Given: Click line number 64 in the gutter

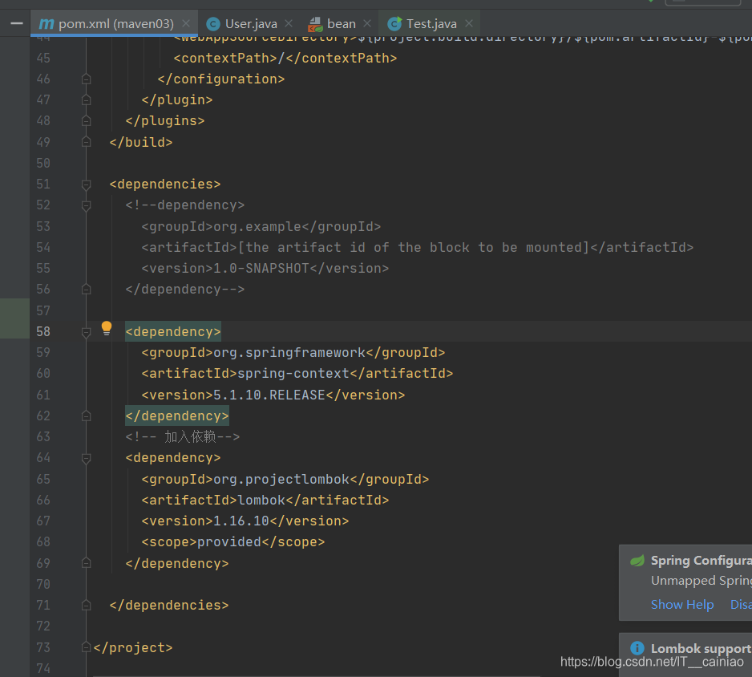Looking at the screenshot, I should (x=43, y=458).
